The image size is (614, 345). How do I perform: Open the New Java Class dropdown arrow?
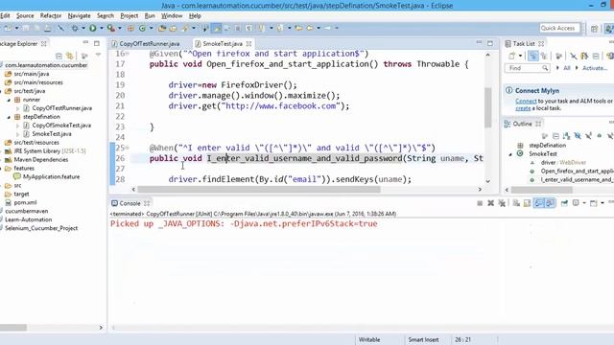click(x=152, y=28)
